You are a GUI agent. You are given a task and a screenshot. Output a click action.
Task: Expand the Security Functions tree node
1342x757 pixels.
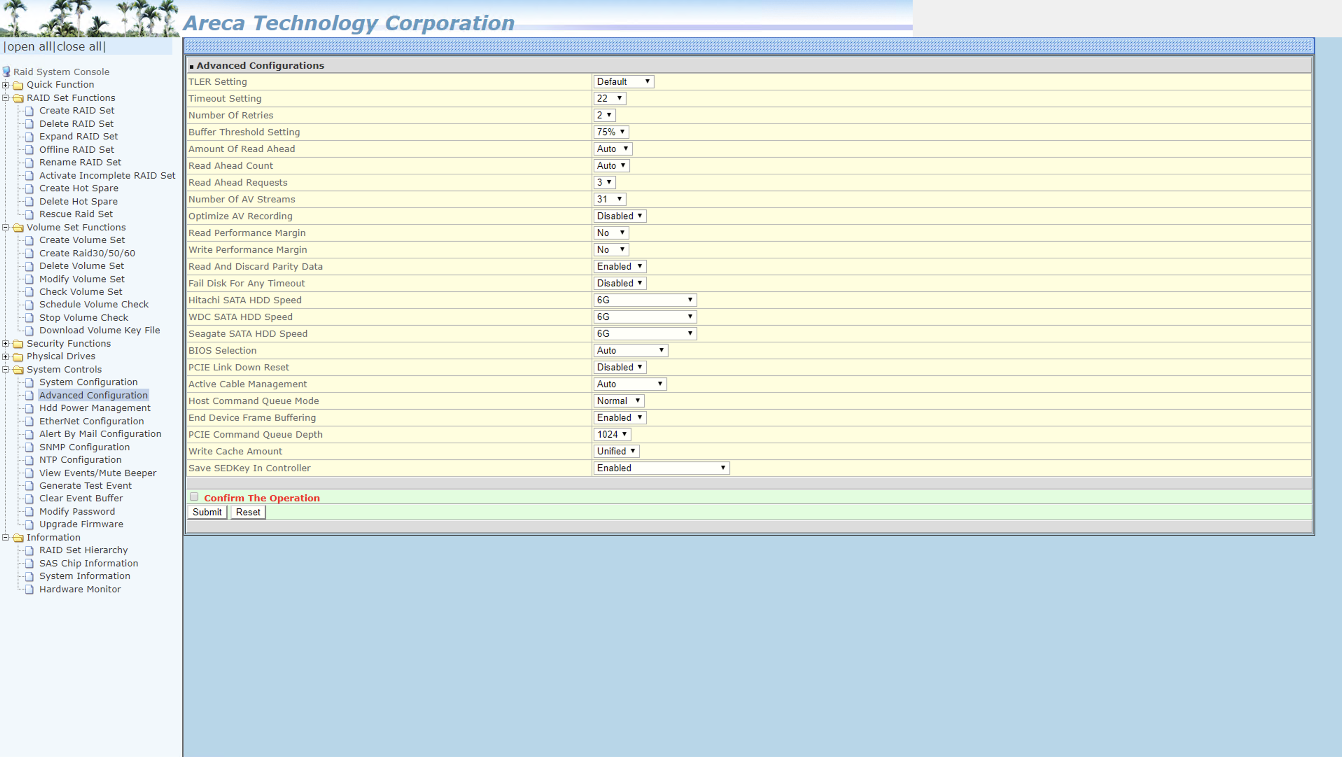[x=5, y=344]
